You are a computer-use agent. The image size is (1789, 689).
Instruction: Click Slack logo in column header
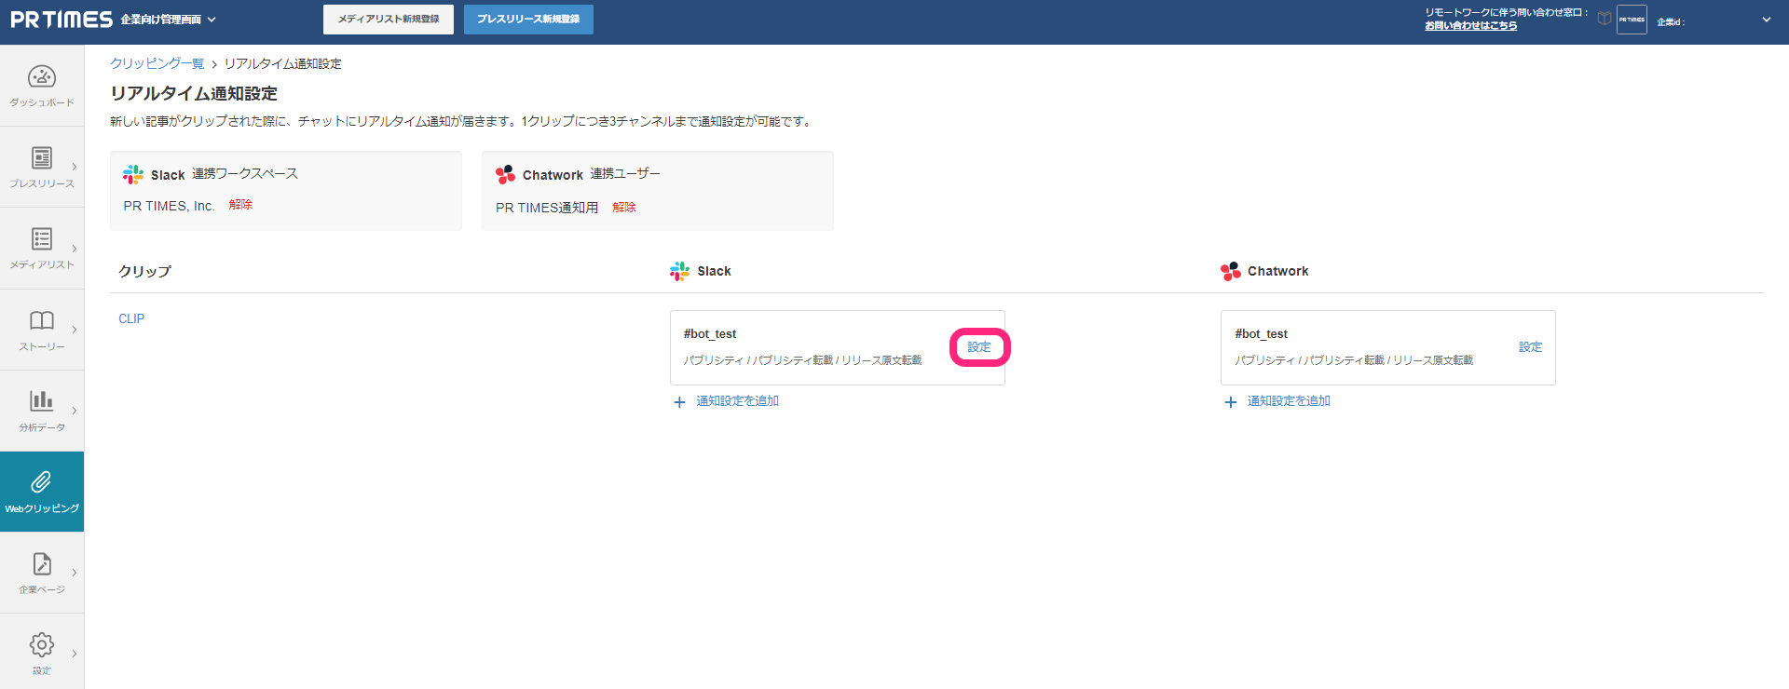(x=679, y=271)
